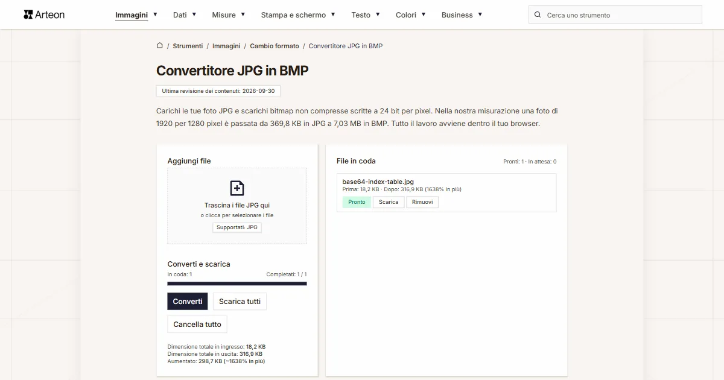
Task: Click the home icon in the breadcrumb
Action: click(x=160, y=45)
